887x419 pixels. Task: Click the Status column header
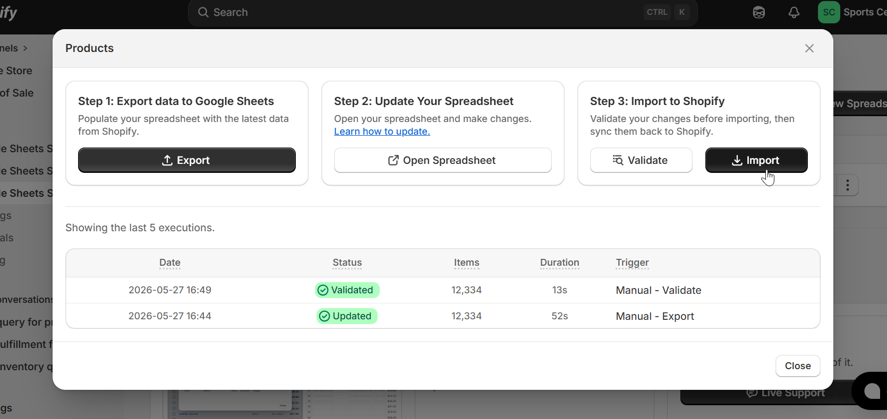pyautogui.click(x=347, y=263)
